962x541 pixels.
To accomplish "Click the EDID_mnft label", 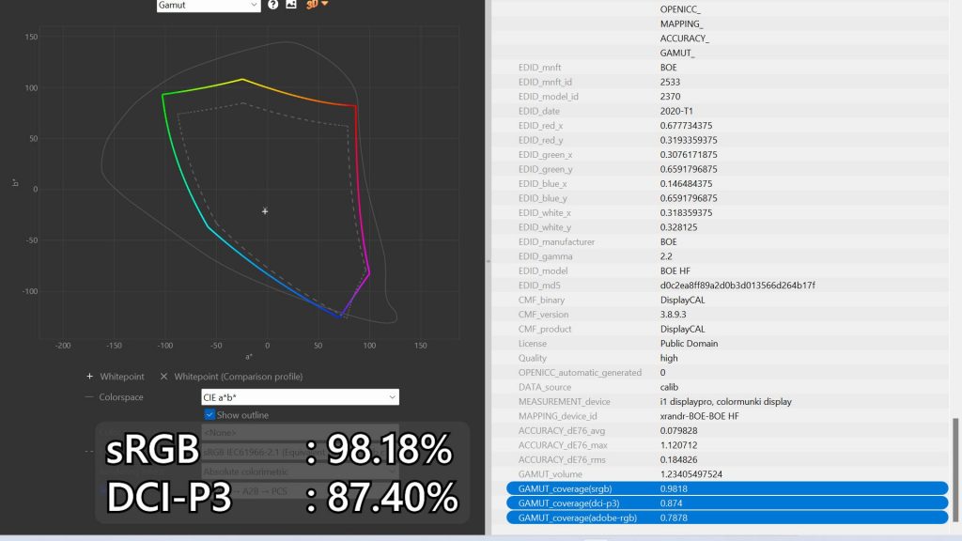I will point(539,68).
